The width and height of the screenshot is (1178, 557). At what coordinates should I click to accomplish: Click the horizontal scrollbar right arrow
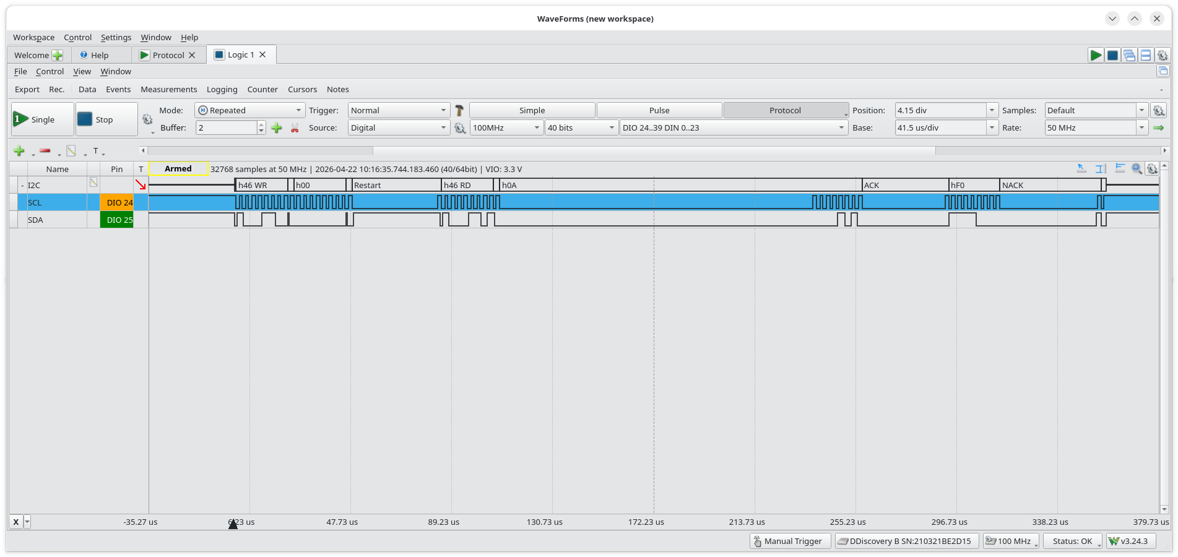1164,150
